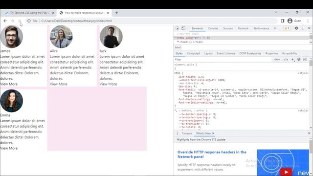
Task: Click View More under Alice
Action: [x=59, y=84]
